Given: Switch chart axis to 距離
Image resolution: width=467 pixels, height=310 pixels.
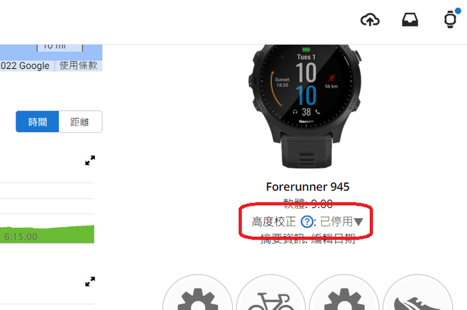Looking at the screenshot, I should 80,122.
